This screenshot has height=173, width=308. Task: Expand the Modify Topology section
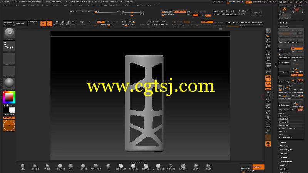(286, 128)
